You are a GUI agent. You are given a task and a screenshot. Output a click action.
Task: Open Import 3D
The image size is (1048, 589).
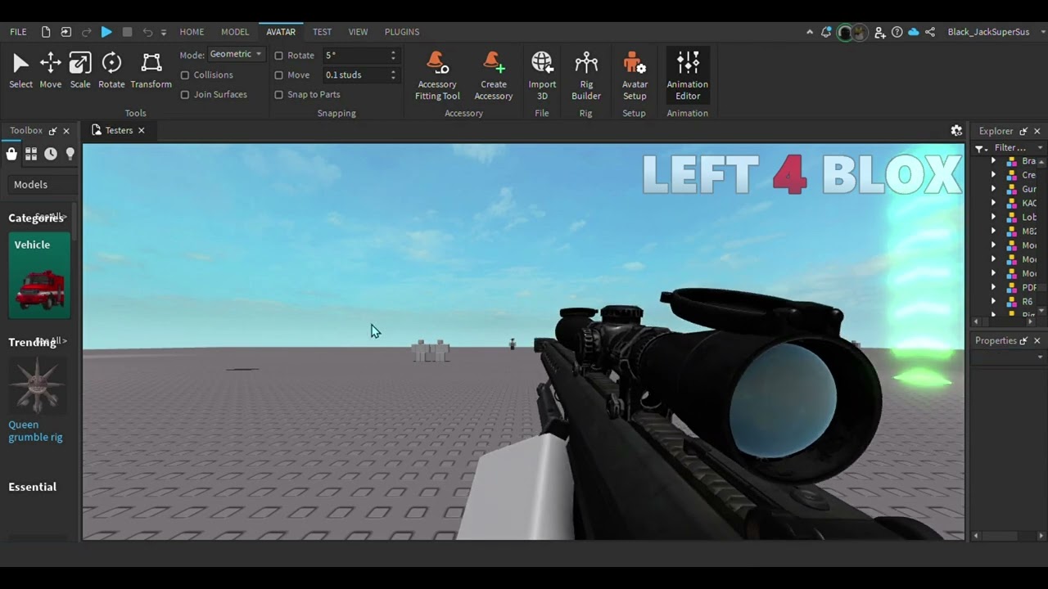tap(542, 76)
